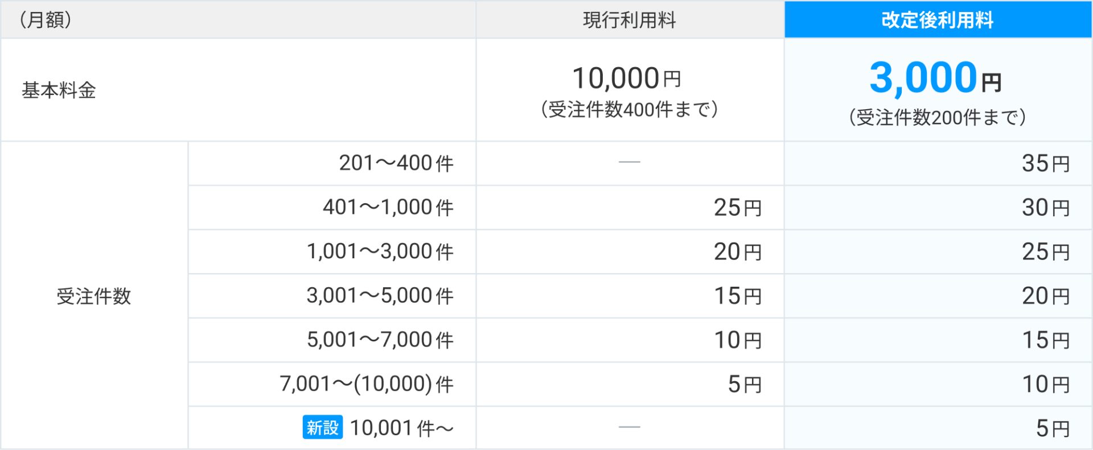Click (受注件数400件まで) note text

630,109
